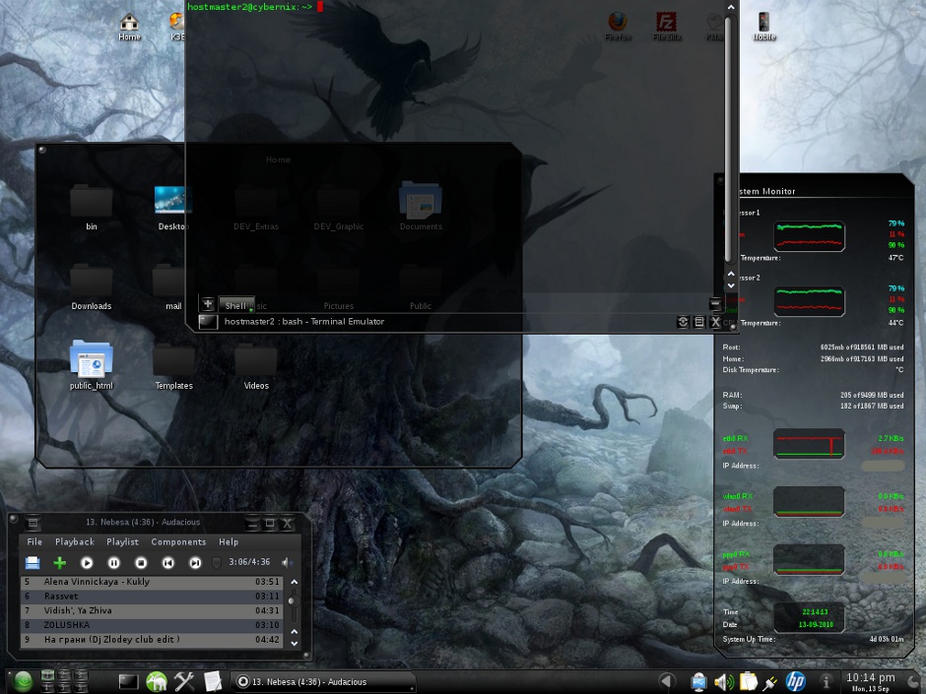Click the Processor 1 CPU graph

click(809, 235)
